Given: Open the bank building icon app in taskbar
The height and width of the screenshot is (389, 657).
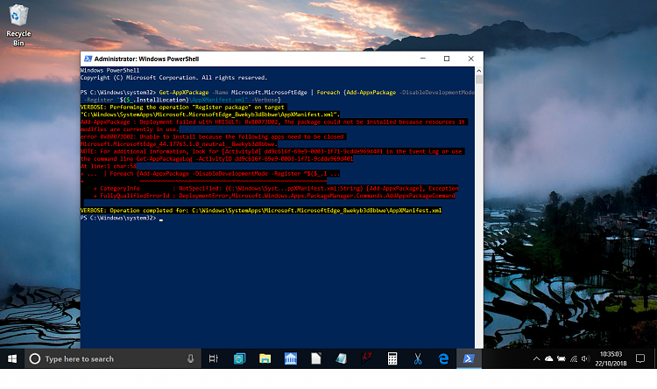Looking at the screenshot, I should pos(290,359).
